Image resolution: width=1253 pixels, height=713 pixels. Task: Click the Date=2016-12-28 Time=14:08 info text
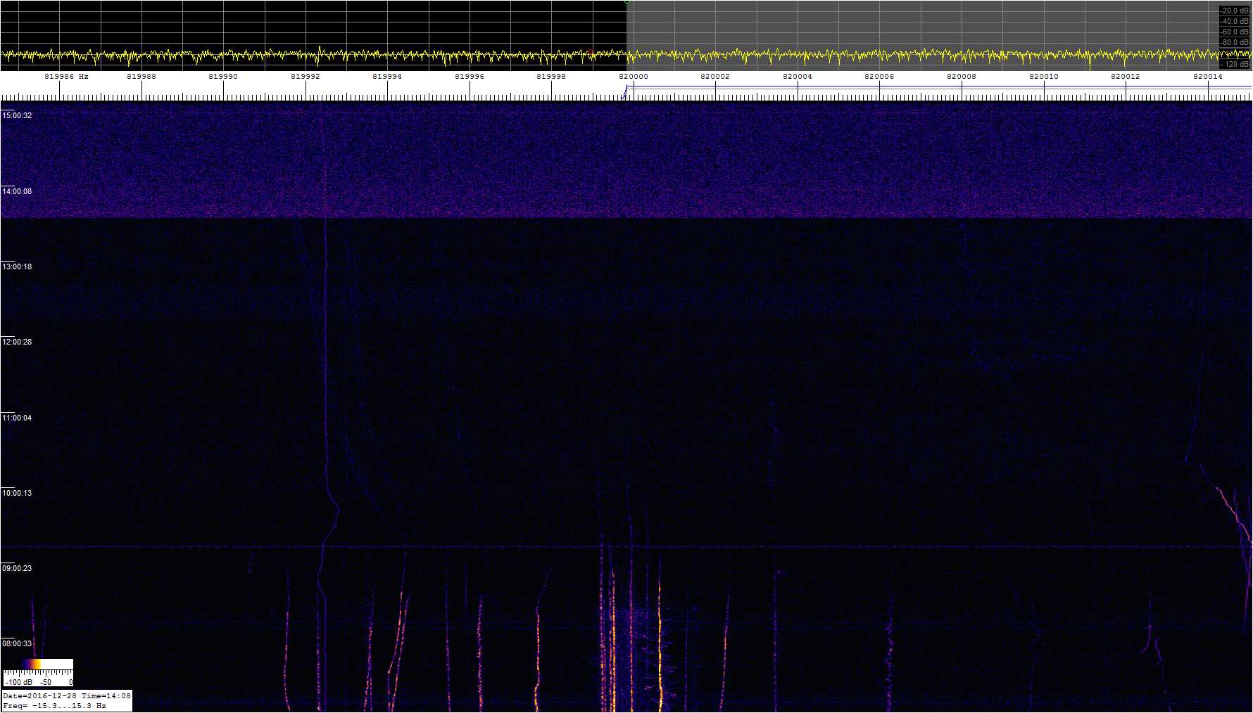point(67,696)
